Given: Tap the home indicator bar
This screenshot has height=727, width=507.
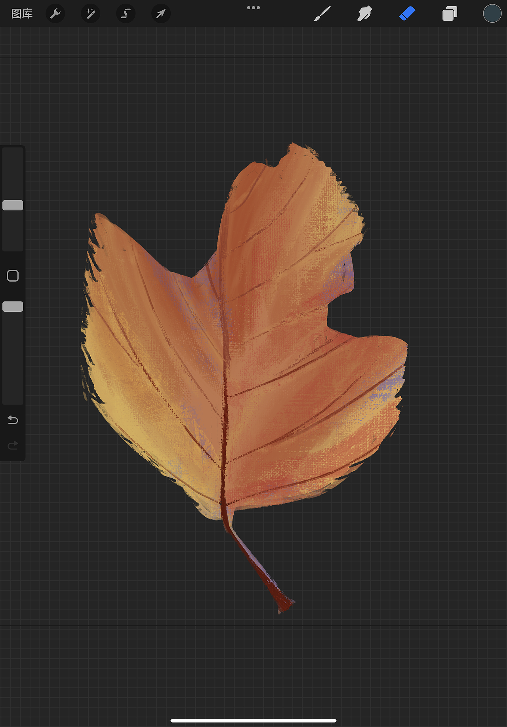Looking at the screenshot, I should (x=253, y=721).
